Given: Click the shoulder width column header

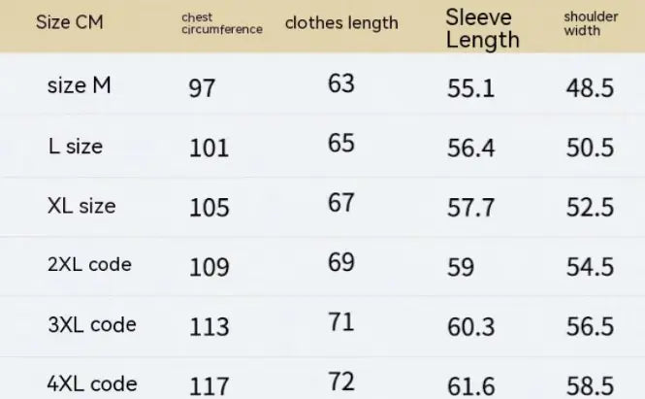Looking at the screenshot, I should tap(591, 23).
